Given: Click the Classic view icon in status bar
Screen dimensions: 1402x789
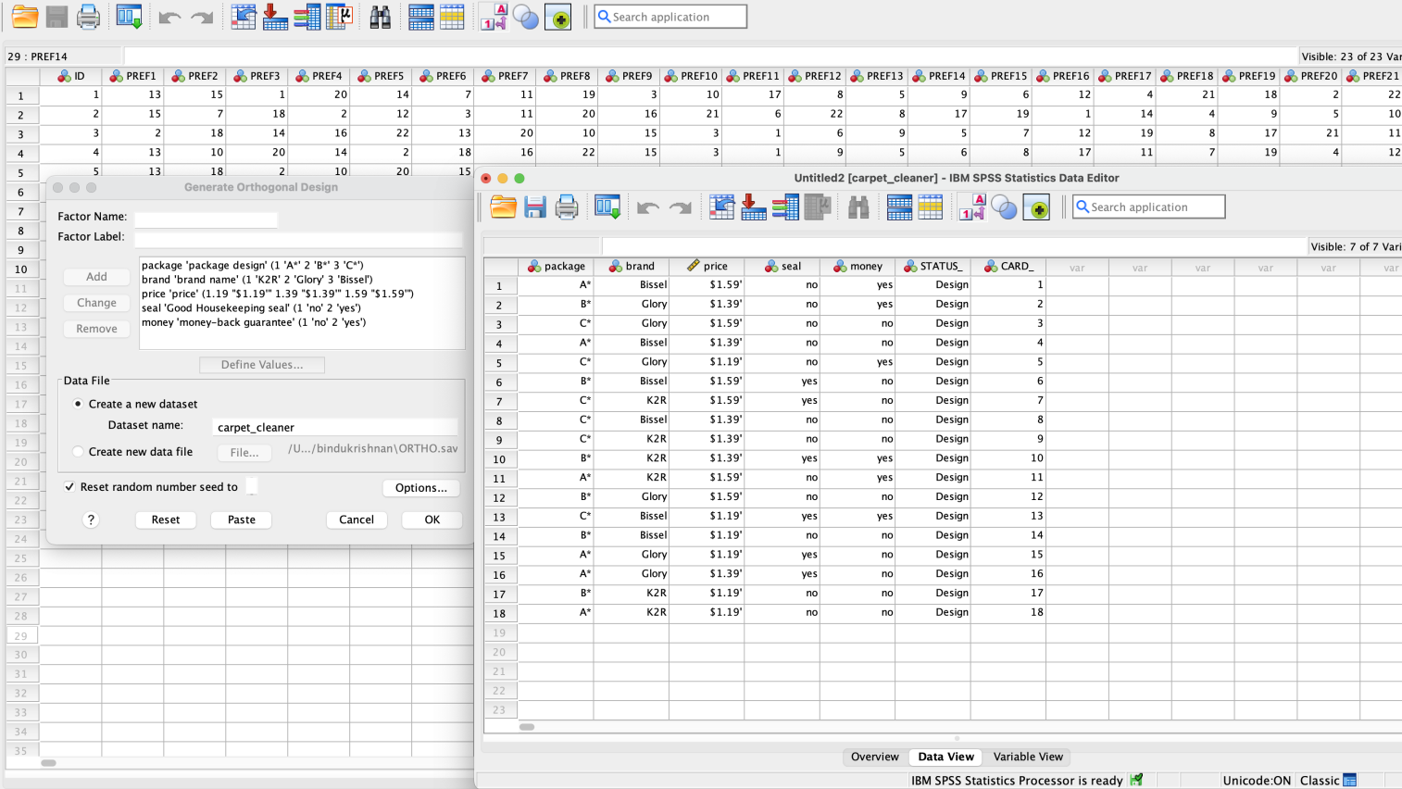Looking at the screenshot, I should (x=1349, y=780).
